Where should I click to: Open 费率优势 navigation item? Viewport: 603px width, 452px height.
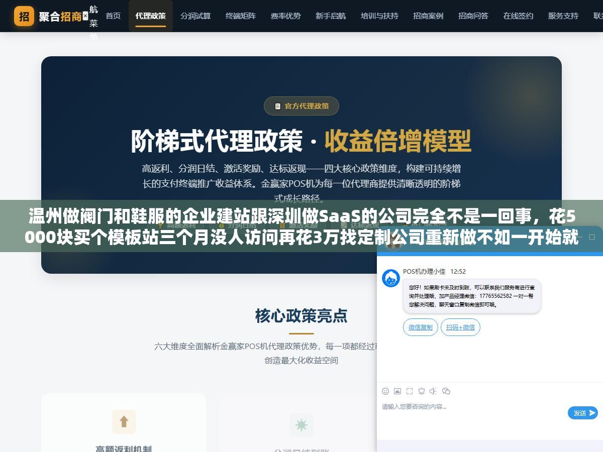tap(285, 16)
